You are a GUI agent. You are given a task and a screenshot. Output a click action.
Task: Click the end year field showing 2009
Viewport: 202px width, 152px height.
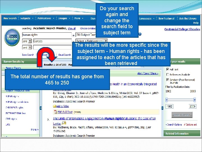(x=192, y=106)
